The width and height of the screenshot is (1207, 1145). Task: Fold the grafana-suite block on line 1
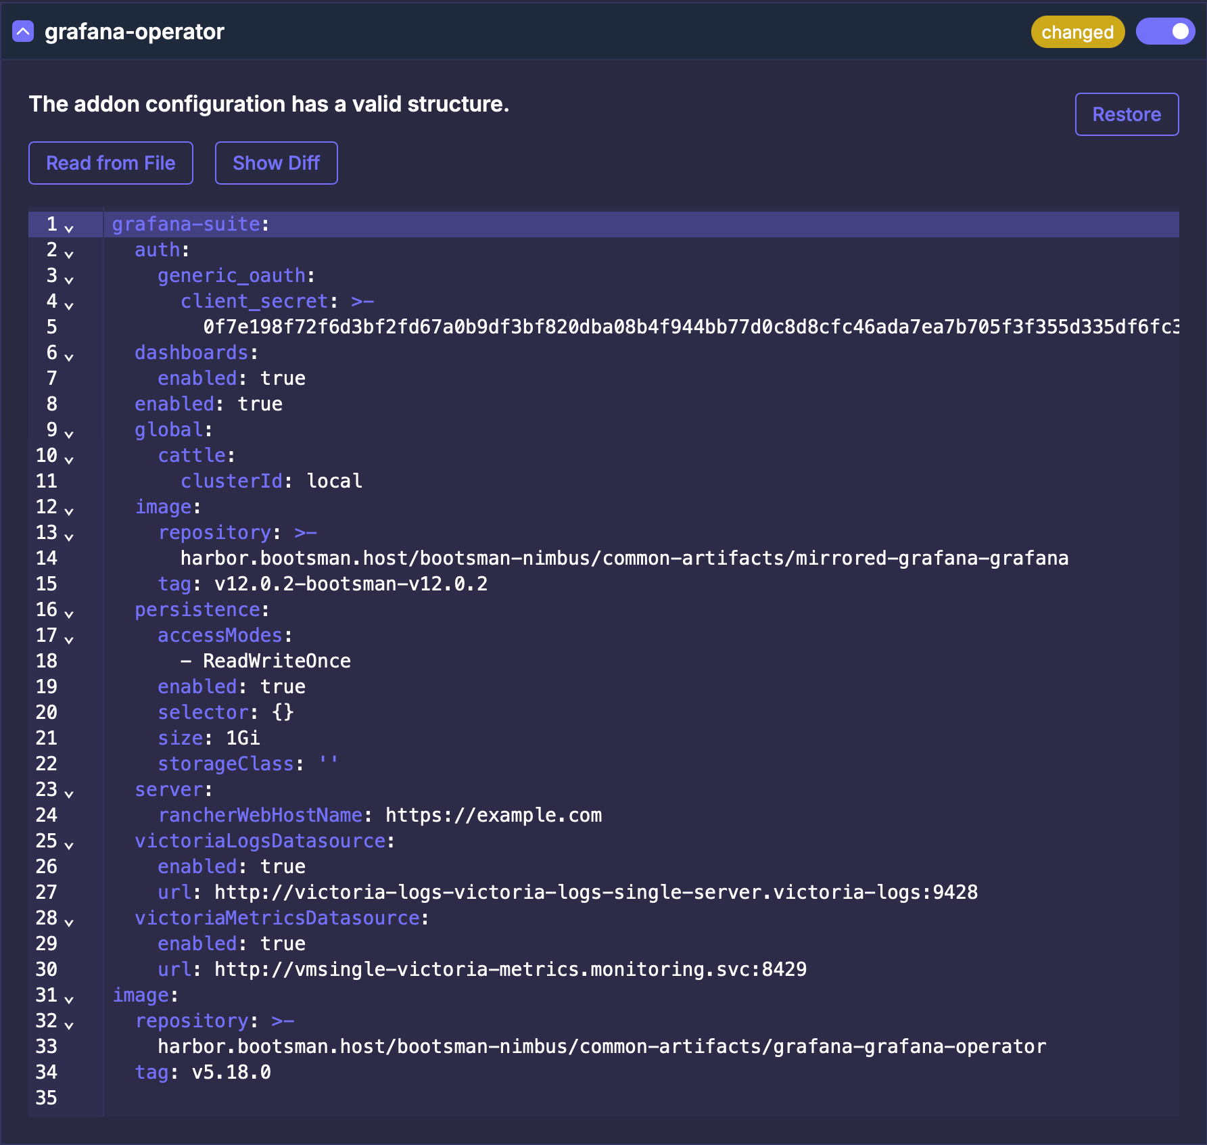69,228
